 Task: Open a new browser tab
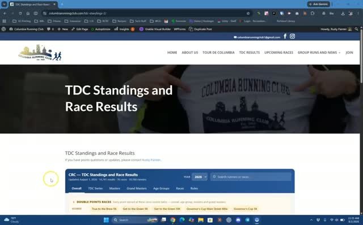click(x=62, y=4)
